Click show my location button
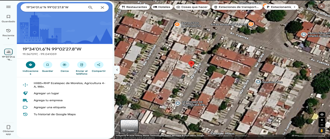 [322, 114]
